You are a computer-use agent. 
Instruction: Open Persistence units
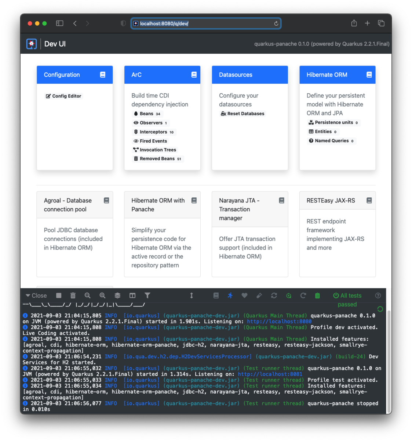tap(333, 122)
